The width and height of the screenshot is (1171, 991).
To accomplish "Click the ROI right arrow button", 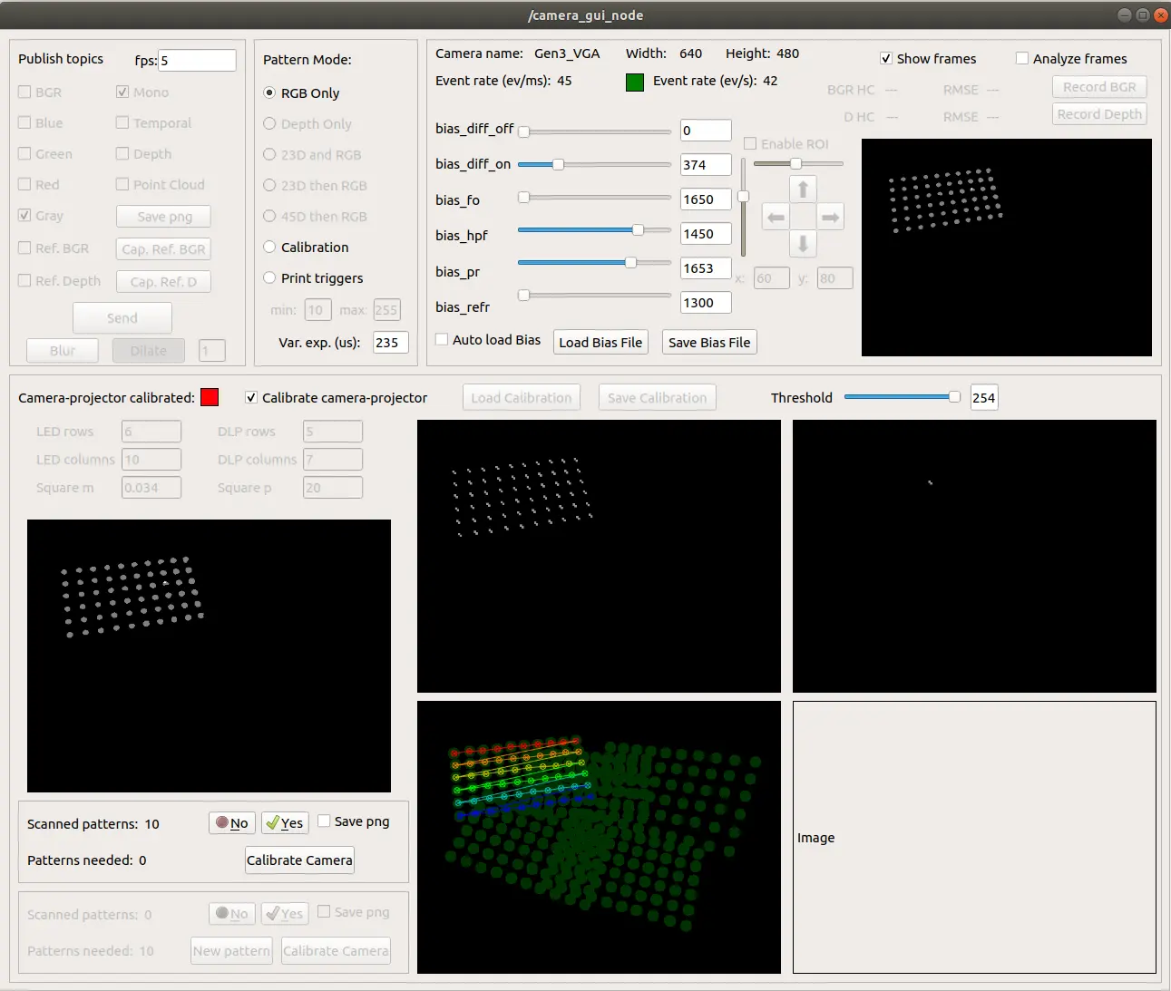I will click(830, 217).
